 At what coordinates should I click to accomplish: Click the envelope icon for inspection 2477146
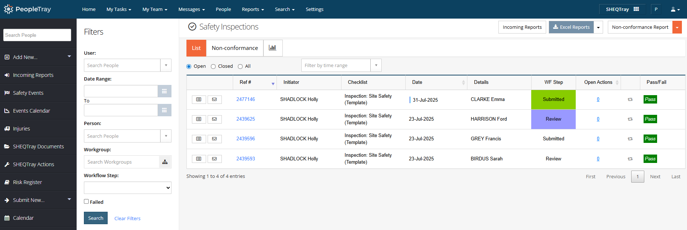[215, 100]
